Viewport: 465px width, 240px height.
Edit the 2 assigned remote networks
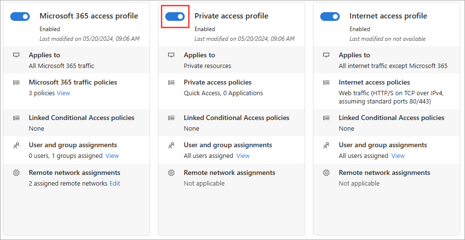(115, 184)
